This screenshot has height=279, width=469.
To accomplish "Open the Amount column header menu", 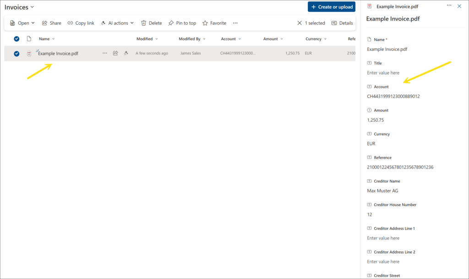I will (x=273, y=39).
